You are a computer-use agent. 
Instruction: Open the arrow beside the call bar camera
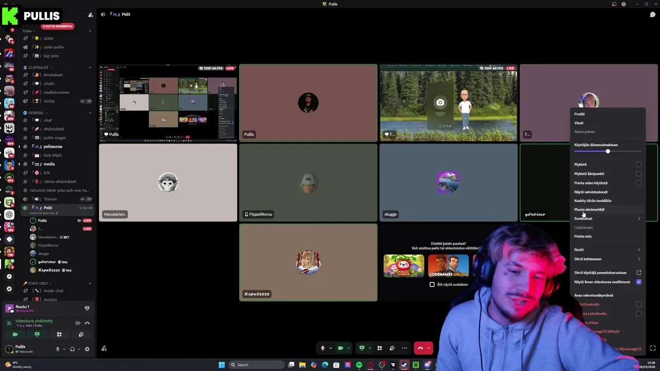348,348
